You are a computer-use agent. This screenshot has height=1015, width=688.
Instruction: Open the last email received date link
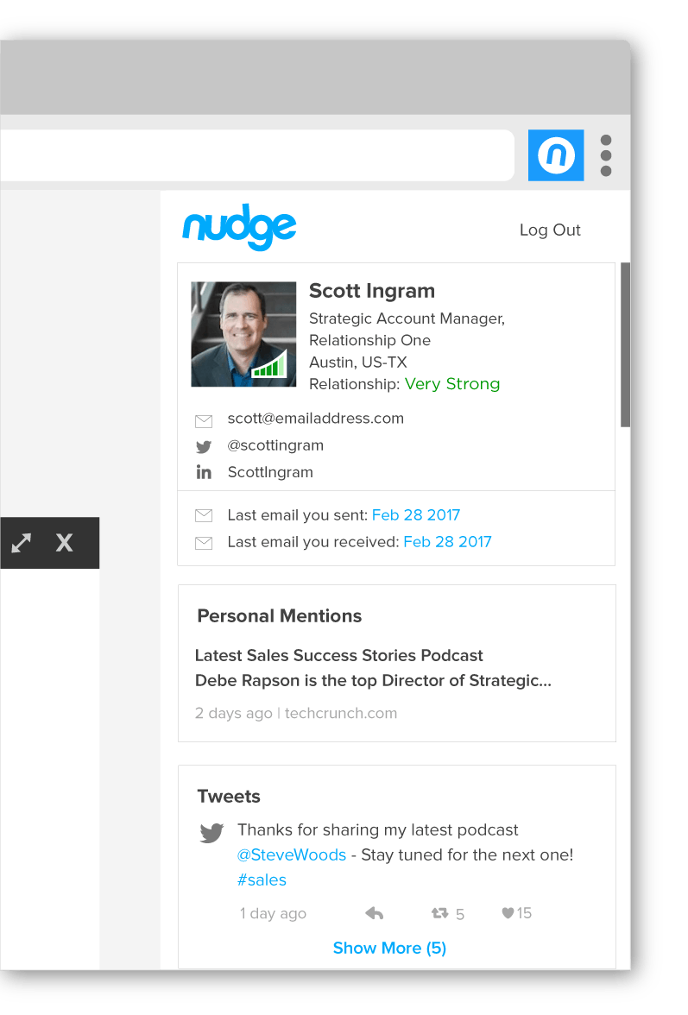[x=447, y=542]
